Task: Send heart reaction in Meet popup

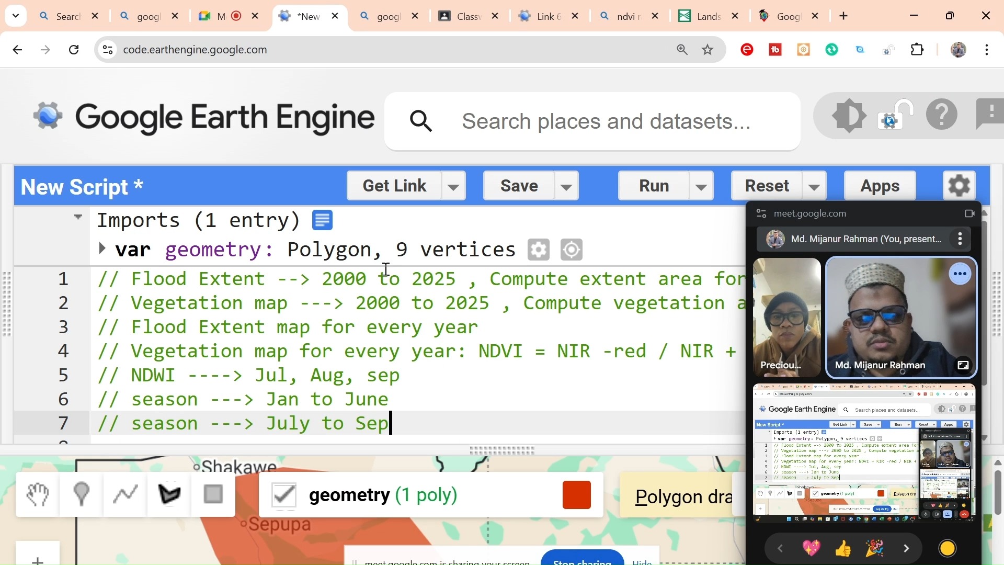Action: pyautogui.click(x=812, y=549)
